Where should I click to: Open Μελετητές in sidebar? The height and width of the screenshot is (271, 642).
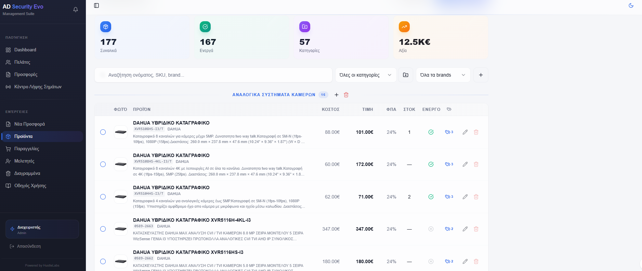click(x=42, y=161)
